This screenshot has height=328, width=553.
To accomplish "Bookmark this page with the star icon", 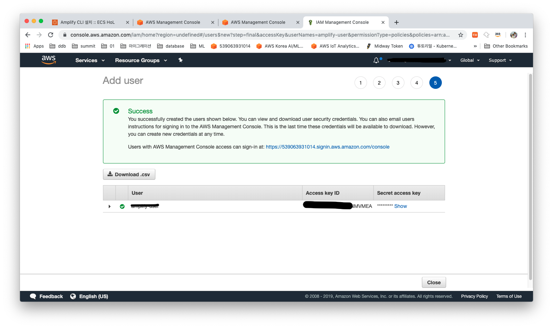I will (x=461, y=35).
